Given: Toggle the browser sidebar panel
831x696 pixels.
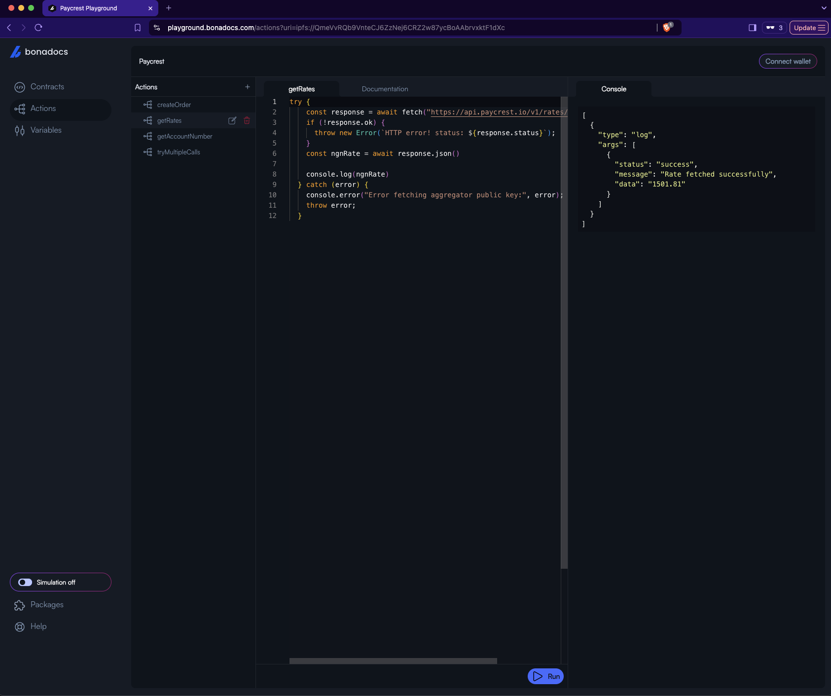Looking at the screenshot, I should (753, 28).
